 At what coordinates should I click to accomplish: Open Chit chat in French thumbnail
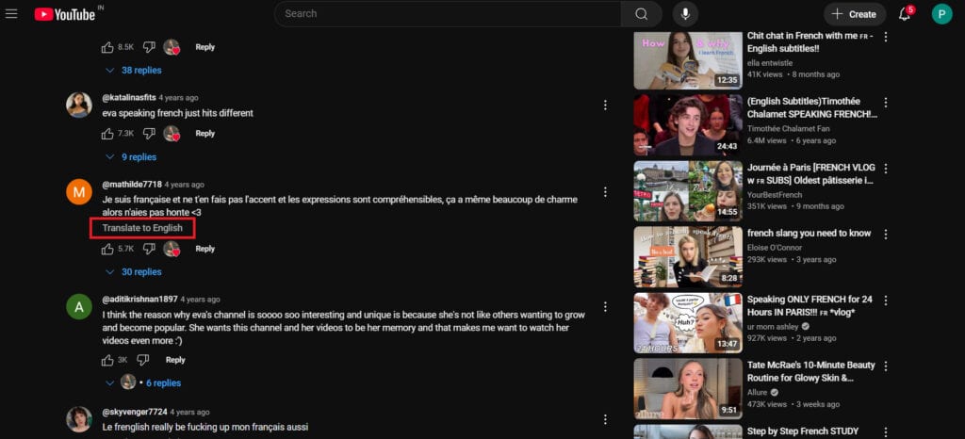tap(688, 60)
